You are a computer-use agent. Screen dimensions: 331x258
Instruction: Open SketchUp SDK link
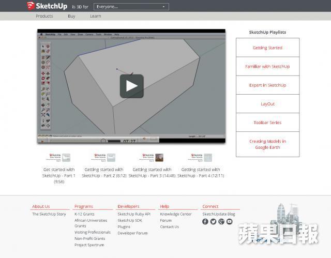pyautogui.click(x=130, y=220)
